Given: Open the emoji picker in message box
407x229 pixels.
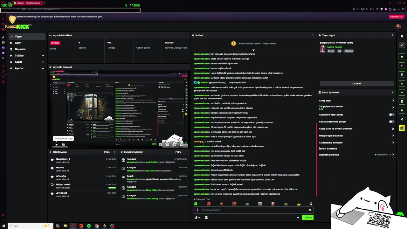Looking at the screenshot, I should click(x=310, y=210).
